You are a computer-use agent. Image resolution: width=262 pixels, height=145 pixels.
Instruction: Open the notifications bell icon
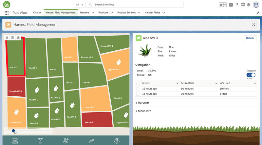click(x=249, y=5)
